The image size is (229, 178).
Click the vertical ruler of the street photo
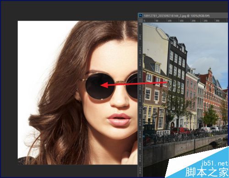[140, 100]
